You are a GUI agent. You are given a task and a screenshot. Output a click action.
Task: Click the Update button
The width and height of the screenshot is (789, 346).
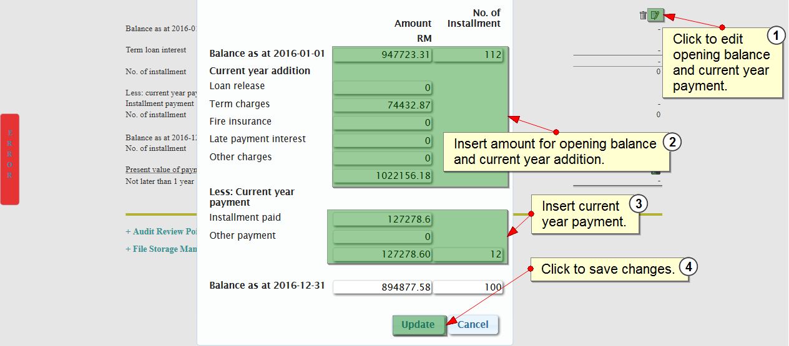pos(418,324)
